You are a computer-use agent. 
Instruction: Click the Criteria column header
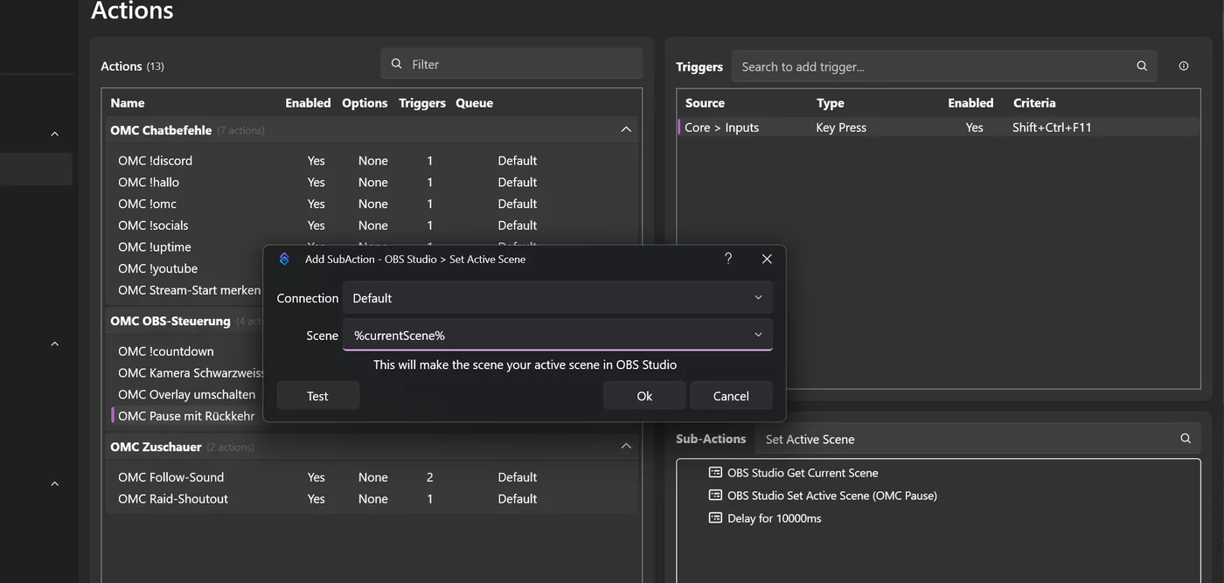(x=1034, y=102)
